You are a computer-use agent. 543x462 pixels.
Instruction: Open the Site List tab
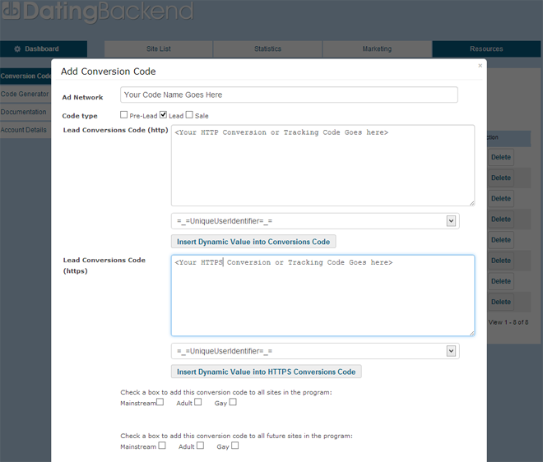coord(158,49)
